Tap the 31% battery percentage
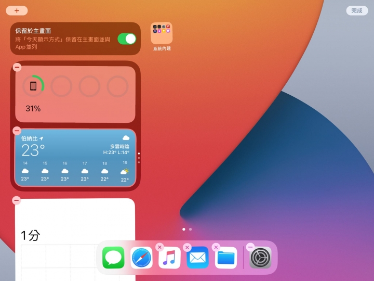Screen dimensions: 374x281 pos(33,109)
